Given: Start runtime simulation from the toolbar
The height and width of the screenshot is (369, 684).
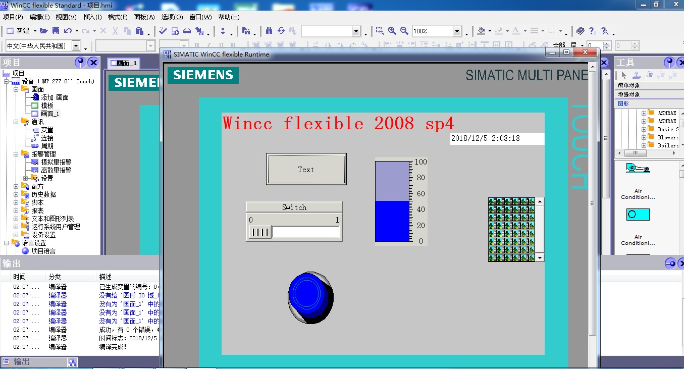Looking at the screenshot, I should click(175, 31).
